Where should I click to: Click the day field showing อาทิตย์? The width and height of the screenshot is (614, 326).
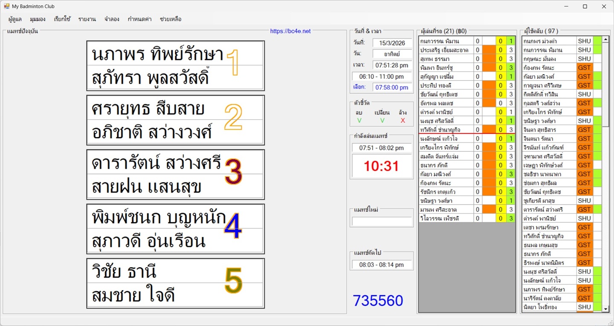[392, 54]
